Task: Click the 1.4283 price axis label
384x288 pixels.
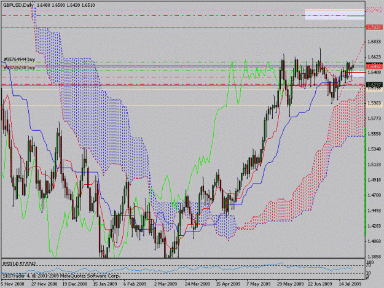Action: coord(375,226)
